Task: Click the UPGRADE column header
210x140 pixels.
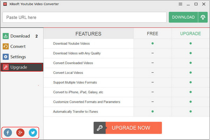Action: tap(190, 34)
